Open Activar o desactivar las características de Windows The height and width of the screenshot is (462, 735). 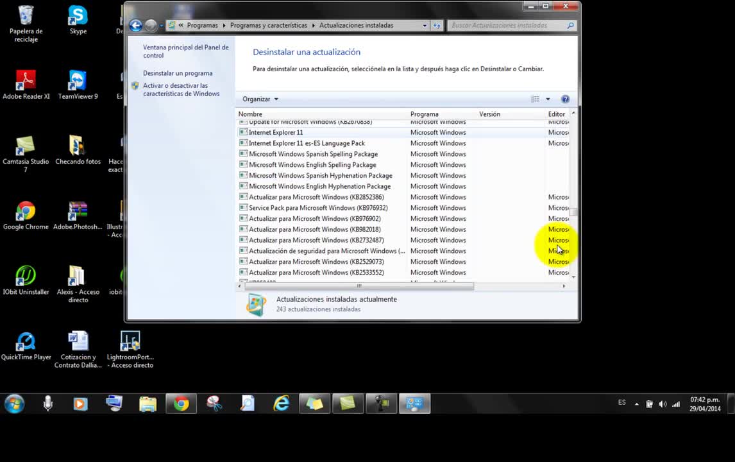click(181, 90)
